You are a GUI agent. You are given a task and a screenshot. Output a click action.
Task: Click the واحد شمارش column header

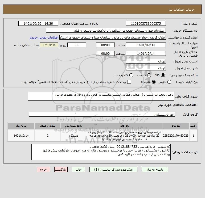[73, 126]
